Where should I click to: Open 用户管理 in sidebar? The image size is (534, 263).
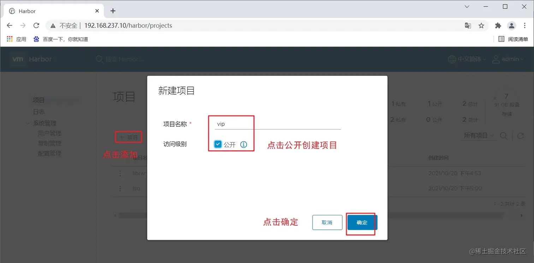tap(50, 133)
